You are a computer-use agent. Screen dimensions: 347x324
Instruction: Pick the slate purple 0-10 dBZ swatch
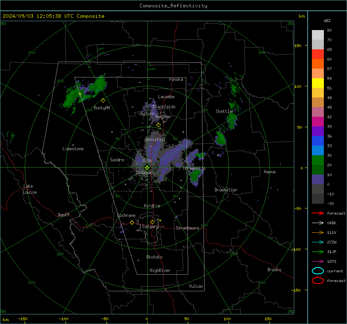(318, 179)
